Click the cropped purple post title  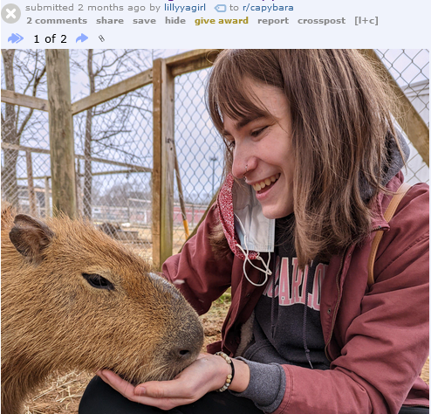tap(221, 1)
